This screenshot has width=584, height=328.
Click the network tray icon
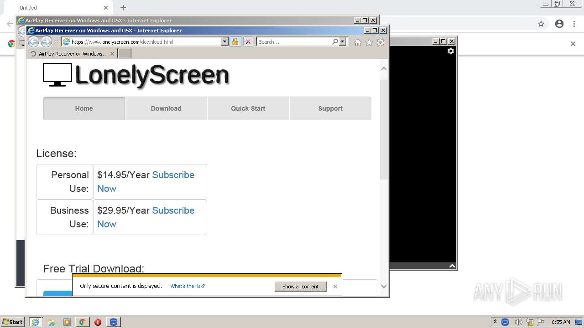point(530,322)
